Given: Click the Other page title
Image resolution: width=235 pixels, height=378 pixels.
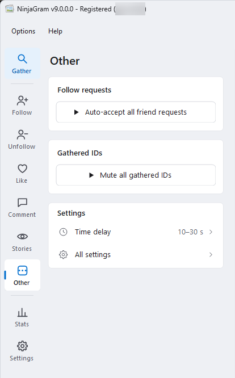Looking at the screenshot, I should (x=65, y=61).
